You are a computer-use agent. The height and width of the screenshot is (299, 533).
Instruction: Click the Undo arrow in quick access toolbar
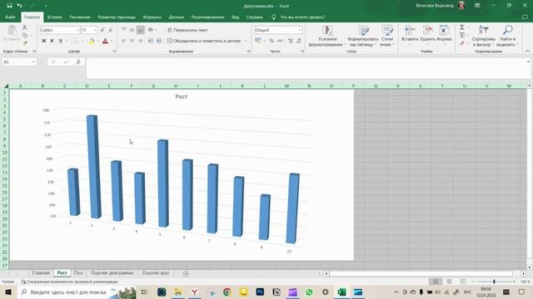coord(19,6)
